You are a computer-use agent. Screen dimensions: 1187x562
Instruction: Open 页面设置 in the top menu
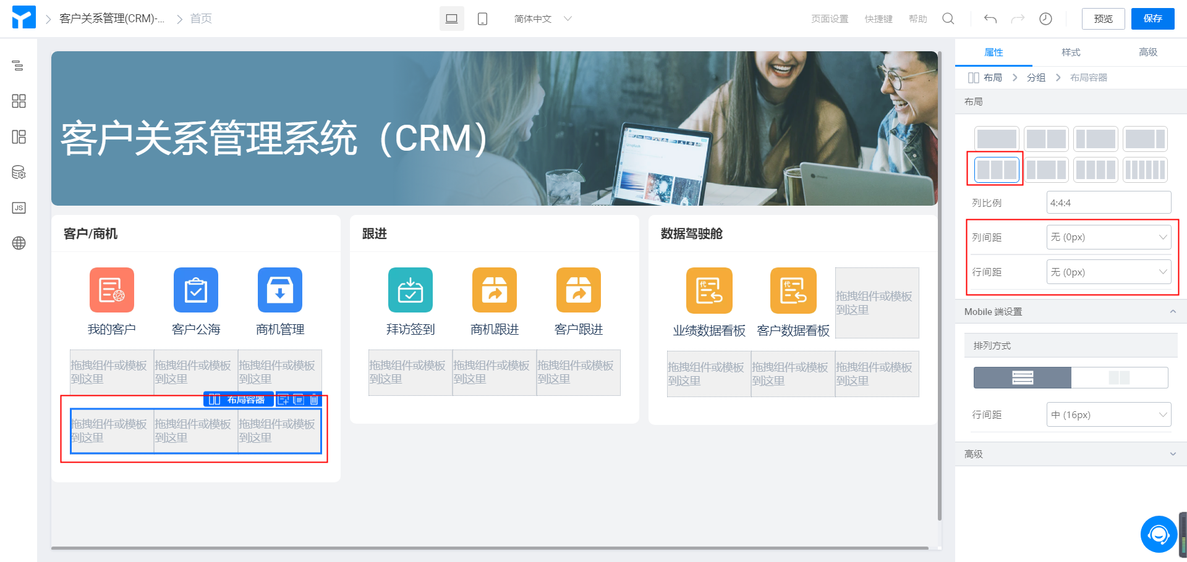[830, 19]
